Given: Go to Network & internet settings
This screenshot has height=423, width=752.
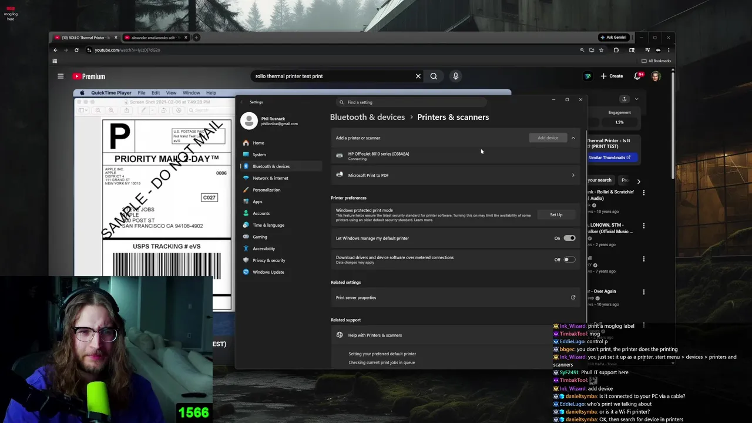Looking at the screenshot, I should (281, 178).
